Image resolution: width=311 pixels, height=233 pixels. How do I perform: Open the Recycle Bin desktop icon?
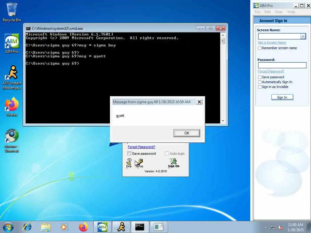12,12
